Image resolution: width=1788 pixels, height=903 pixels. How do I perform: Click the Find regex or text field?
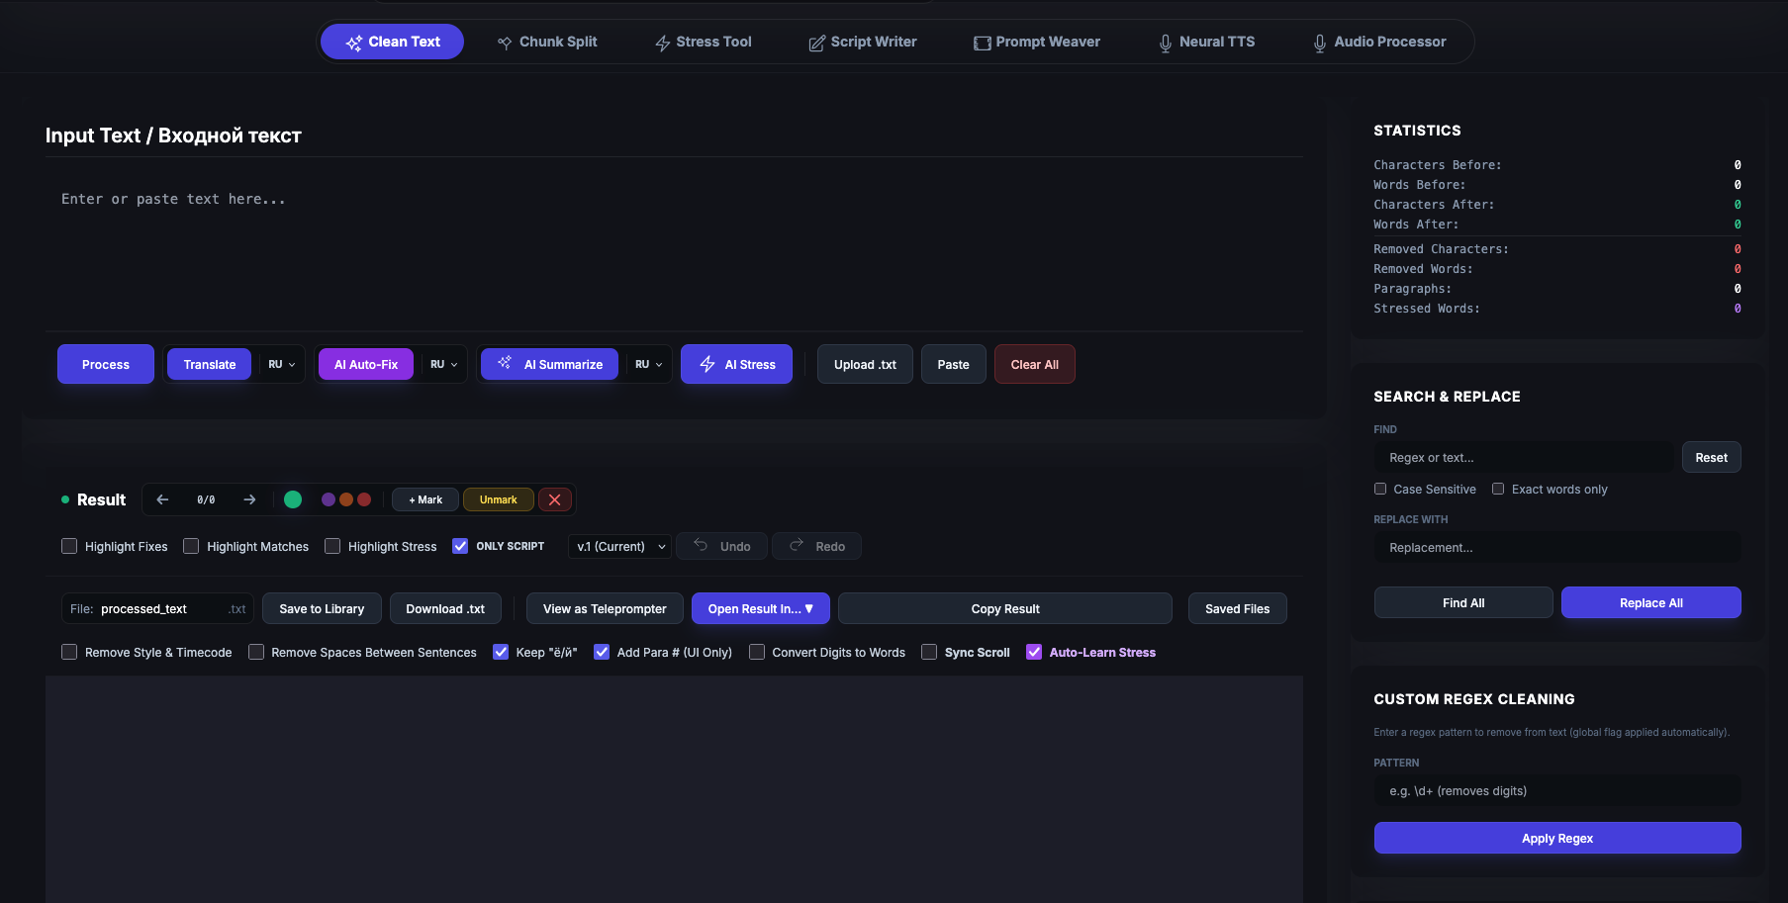tap(1524, 457)
